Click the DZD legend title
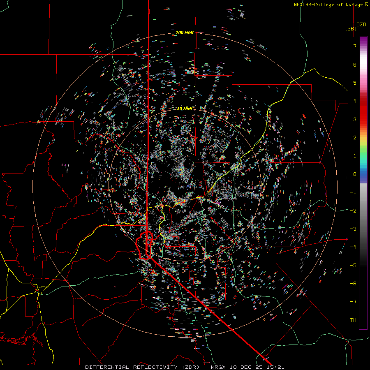The width and height of the screenshot is (370, 370). click(x=361, y=25)
